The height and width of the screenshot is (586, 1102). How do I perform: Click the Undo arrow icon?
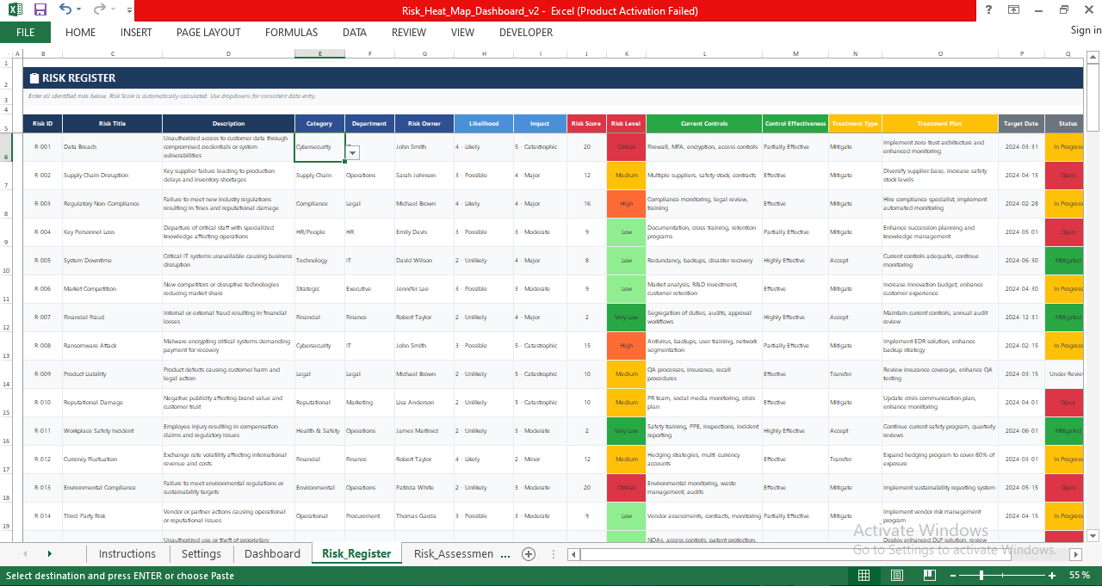tap(65, 10)
